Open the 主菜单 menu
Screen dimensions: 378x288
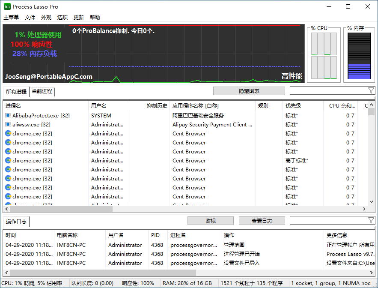[11, 18]
